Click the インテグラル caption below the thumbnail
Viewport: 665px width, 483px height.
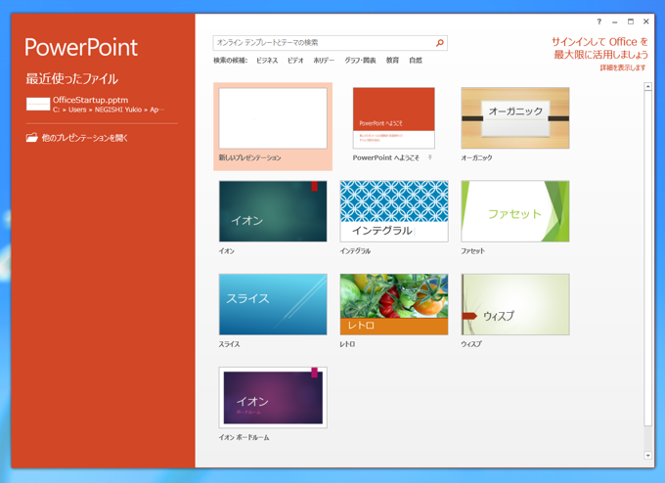pos(355,251)
